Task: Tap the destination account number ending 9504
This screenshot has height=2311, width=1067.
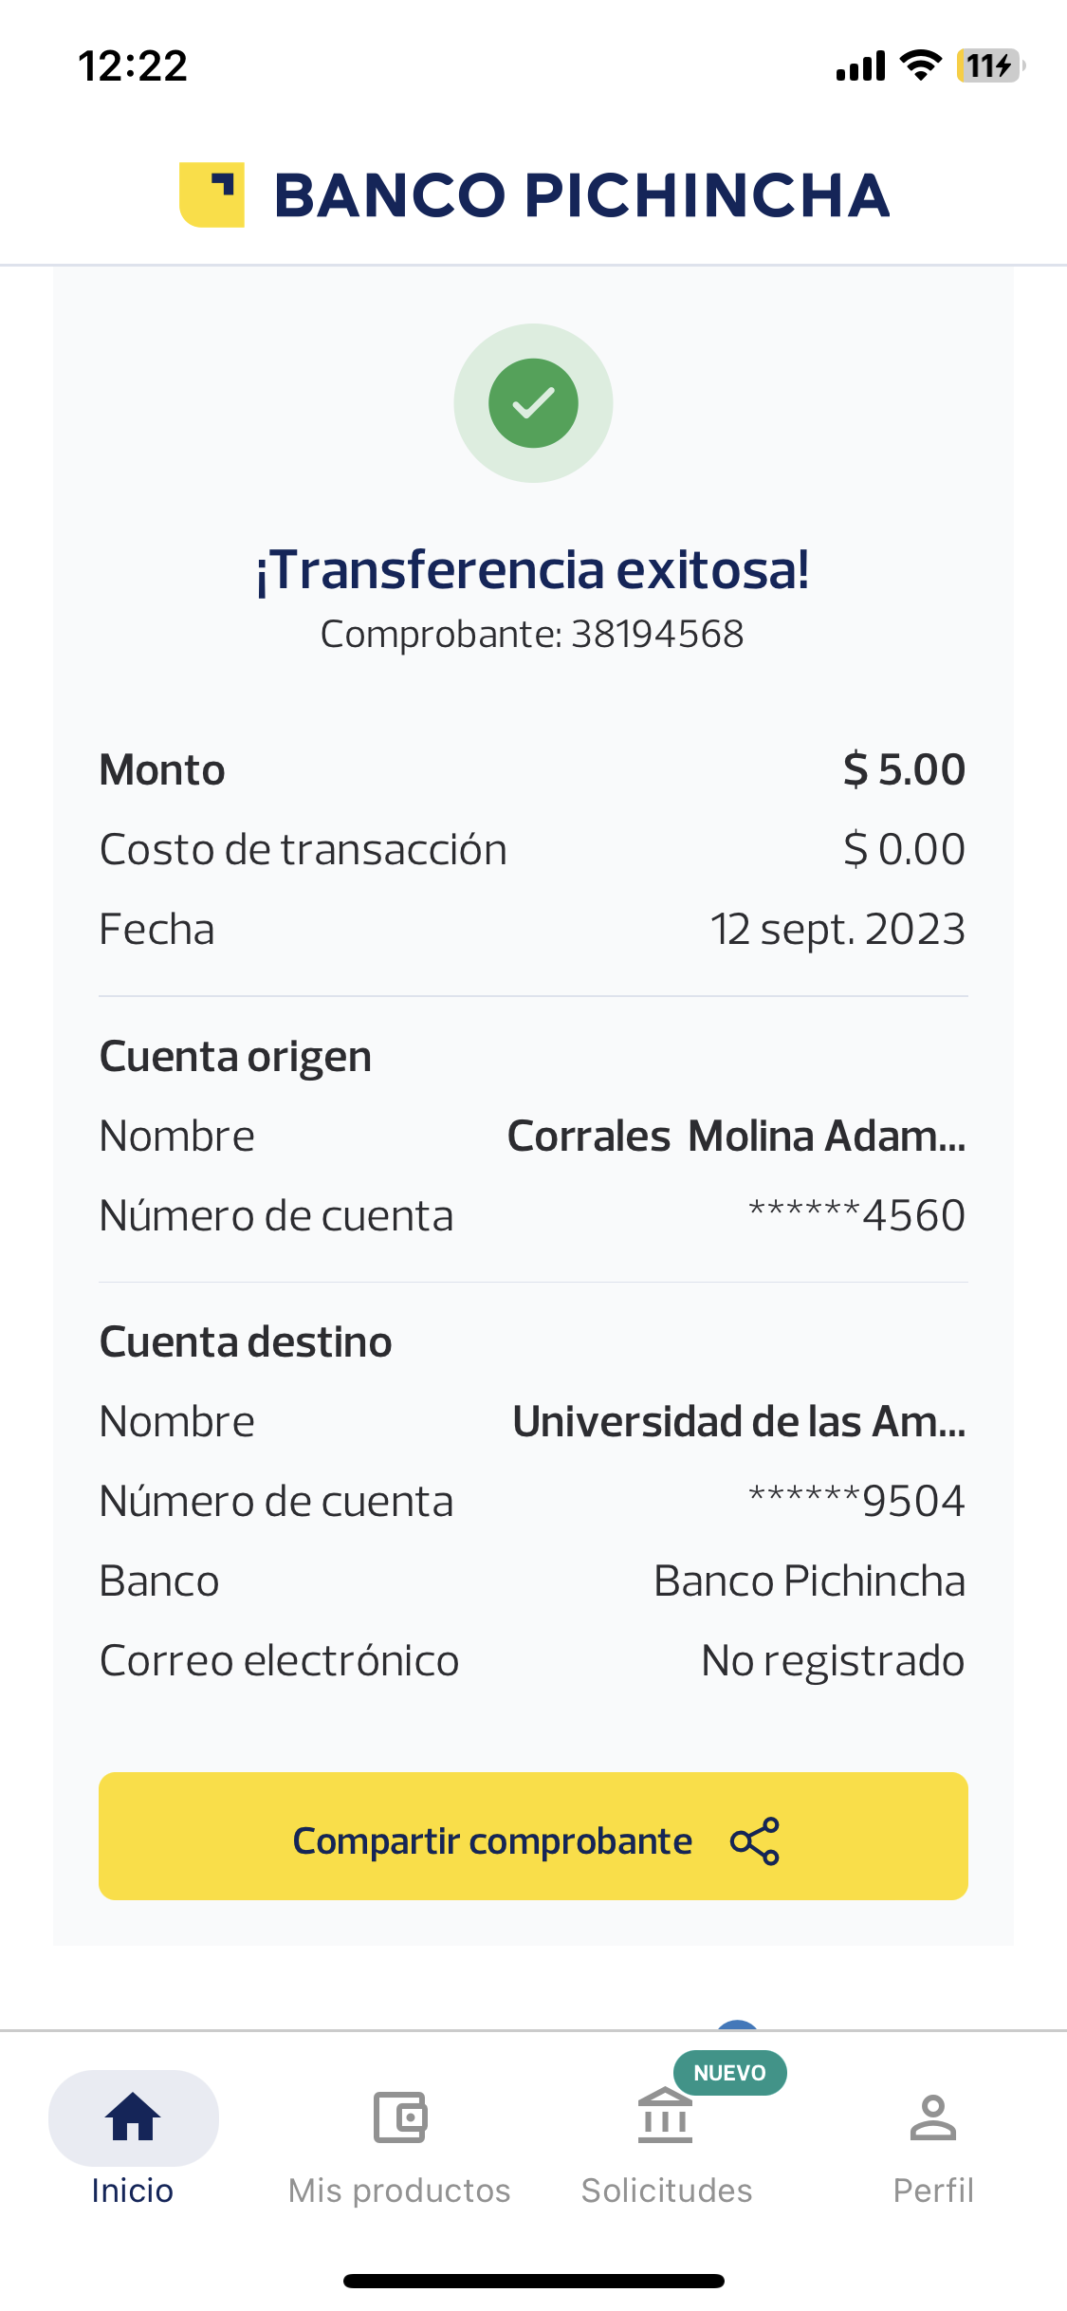Action: (856, 1501)
